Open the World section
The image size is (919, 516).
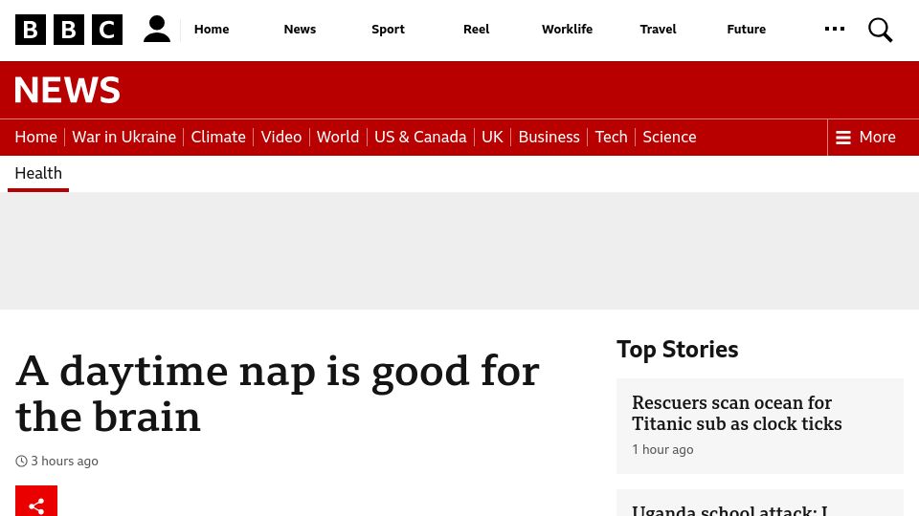[338, 137]
